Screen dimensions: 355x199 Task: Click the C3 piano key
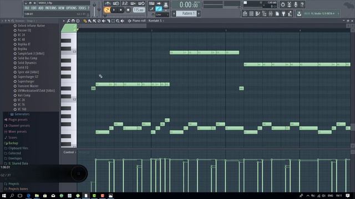point(69,51)
